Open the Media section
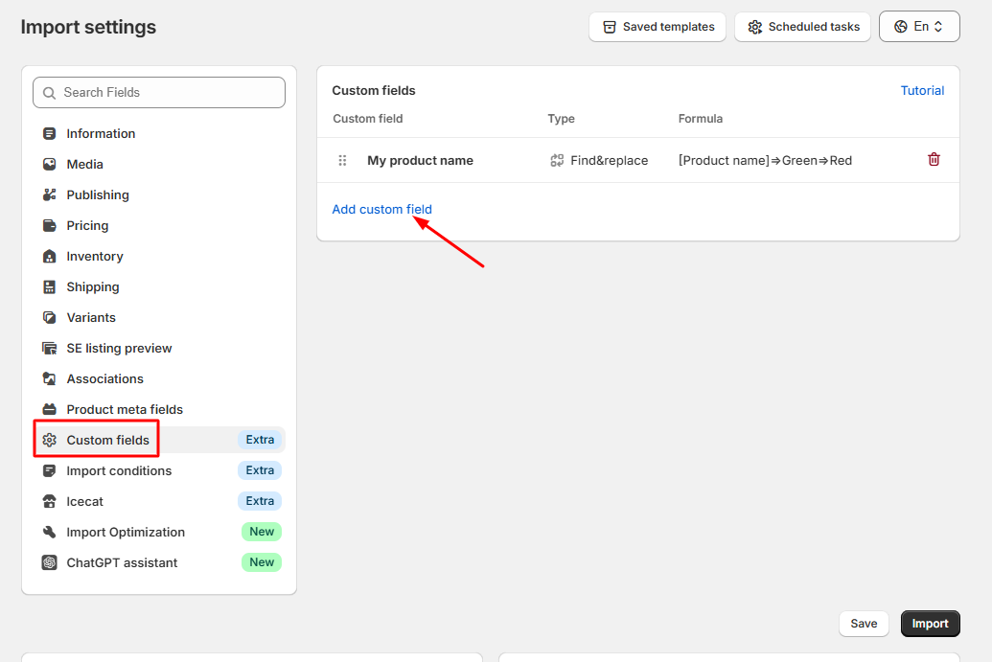The height and width of the screenshot is (662, 992). (159, 165)
